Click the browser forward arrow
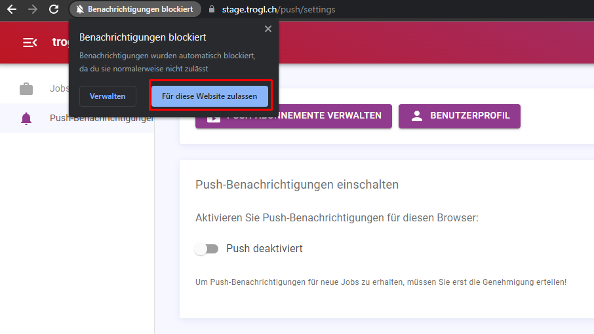 [x=33, y=9]
